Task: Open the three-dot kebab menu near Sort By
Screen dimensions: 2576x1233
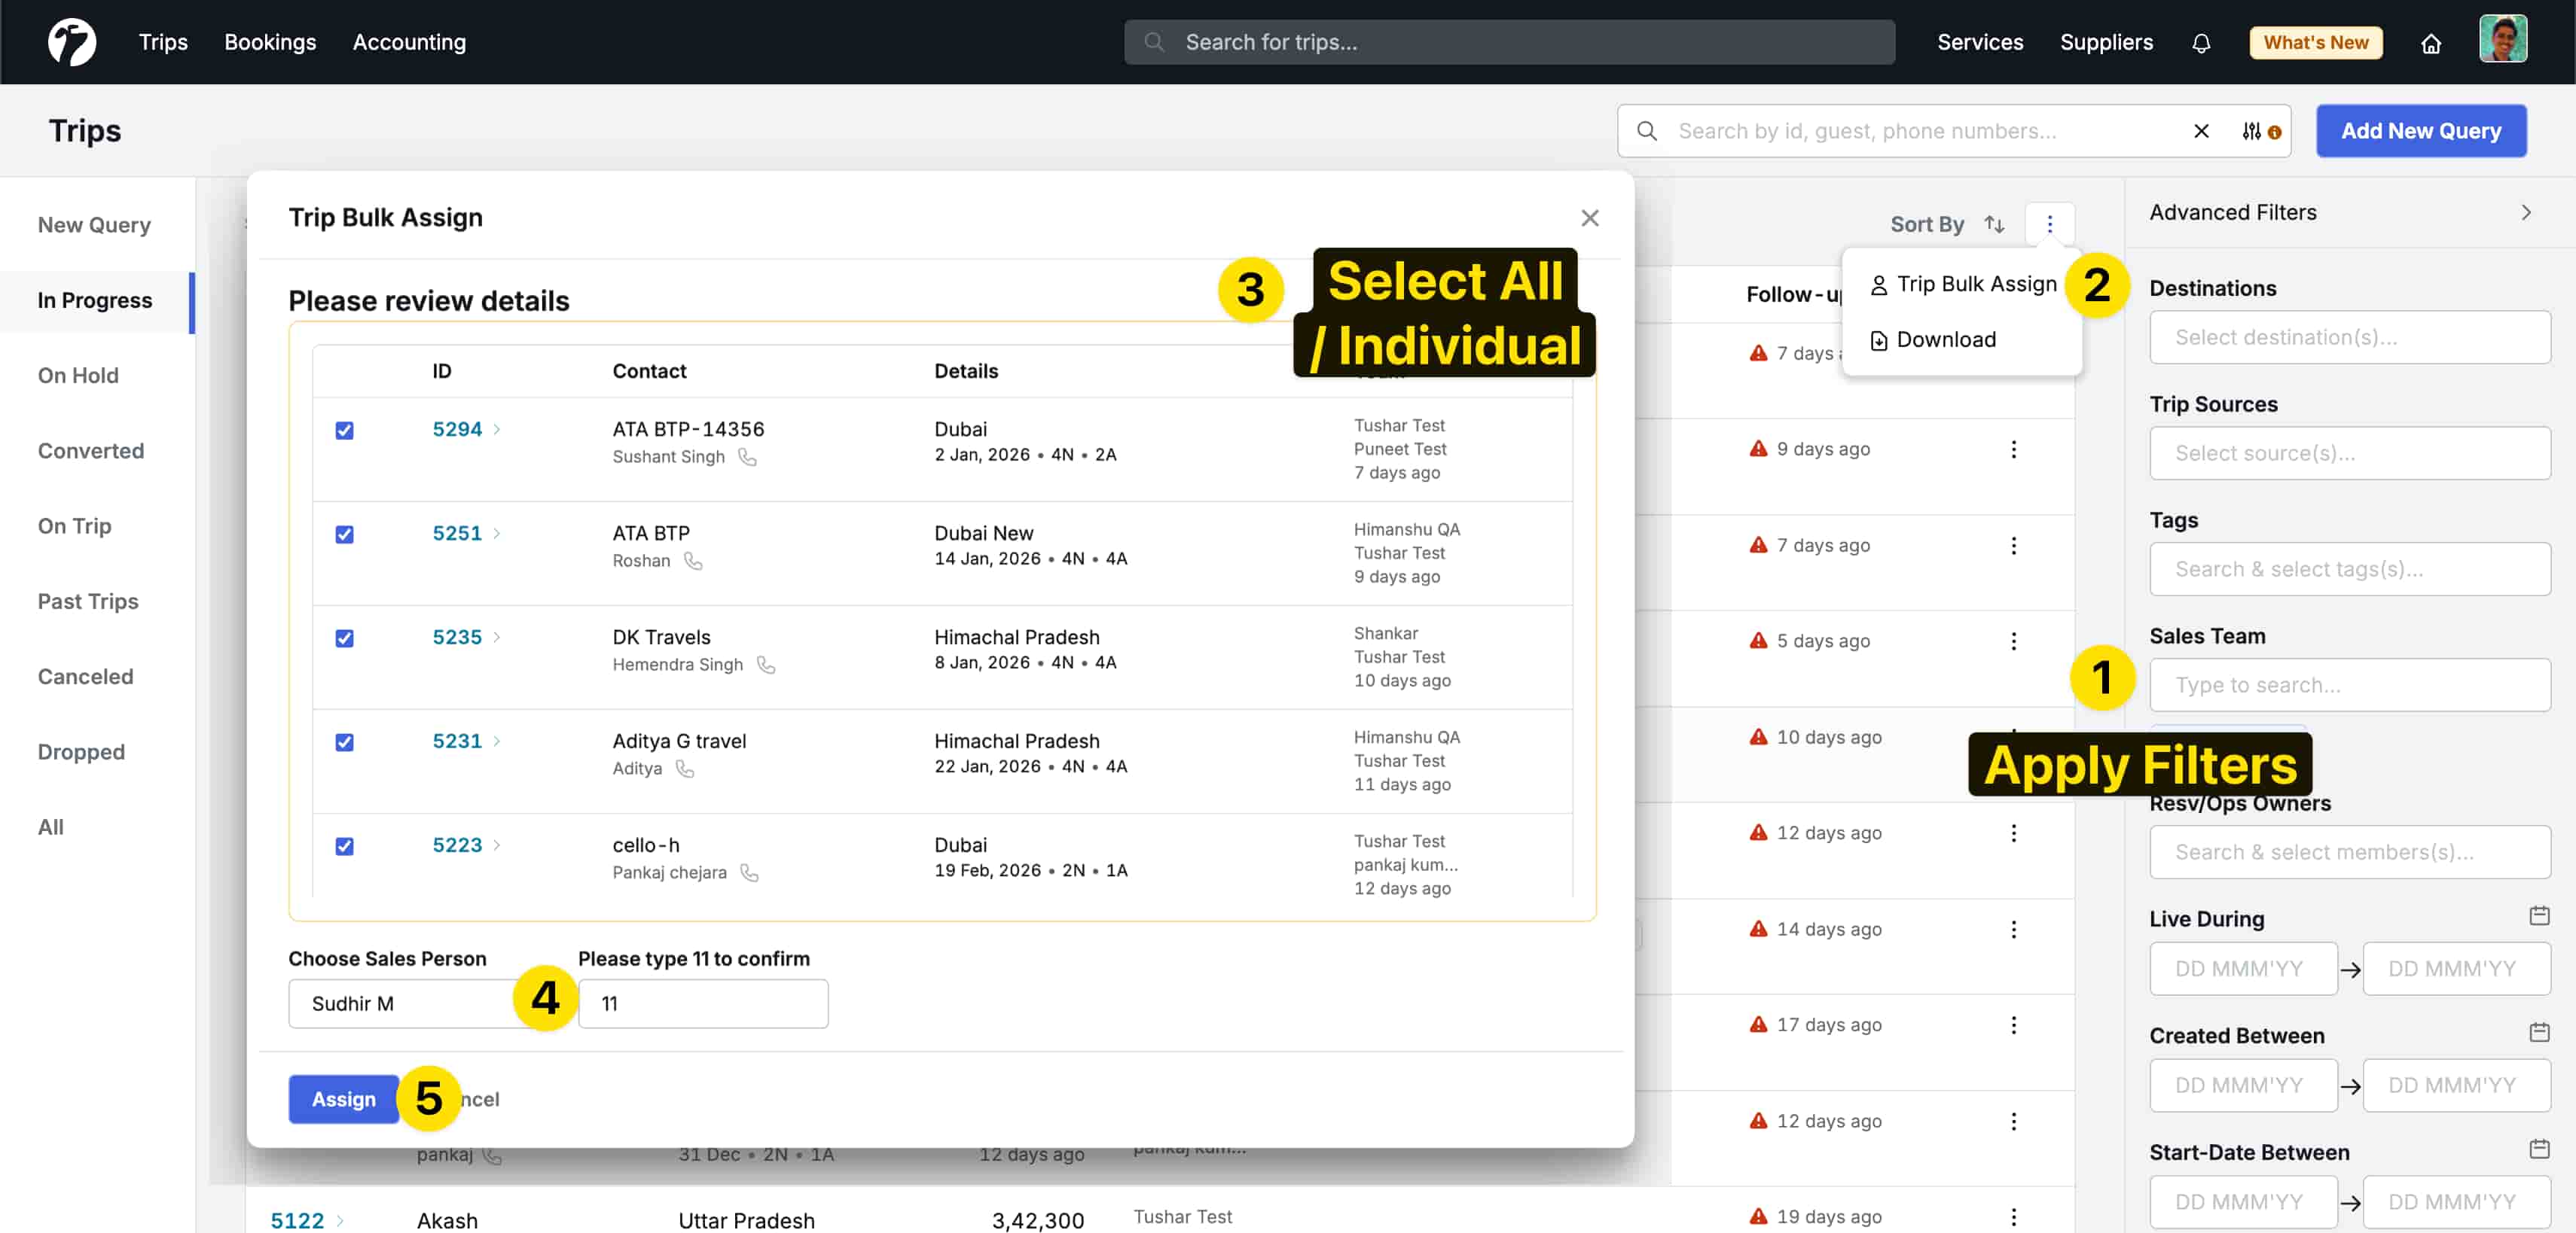Action: point(2051,224)
